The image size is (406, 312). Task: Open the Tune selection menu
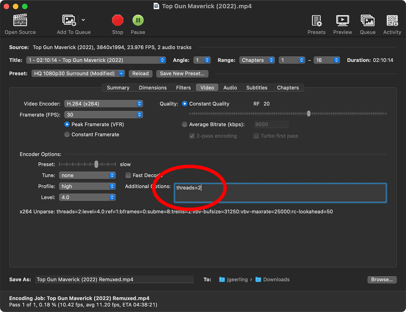(87, 175)
